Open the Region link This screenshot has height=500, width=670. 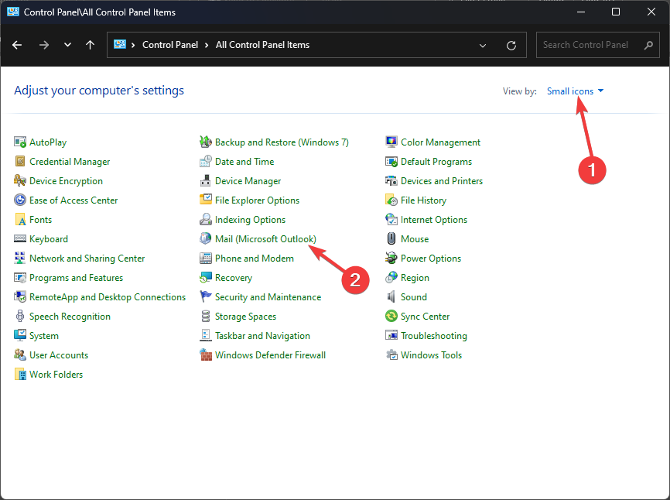[415, 278]
